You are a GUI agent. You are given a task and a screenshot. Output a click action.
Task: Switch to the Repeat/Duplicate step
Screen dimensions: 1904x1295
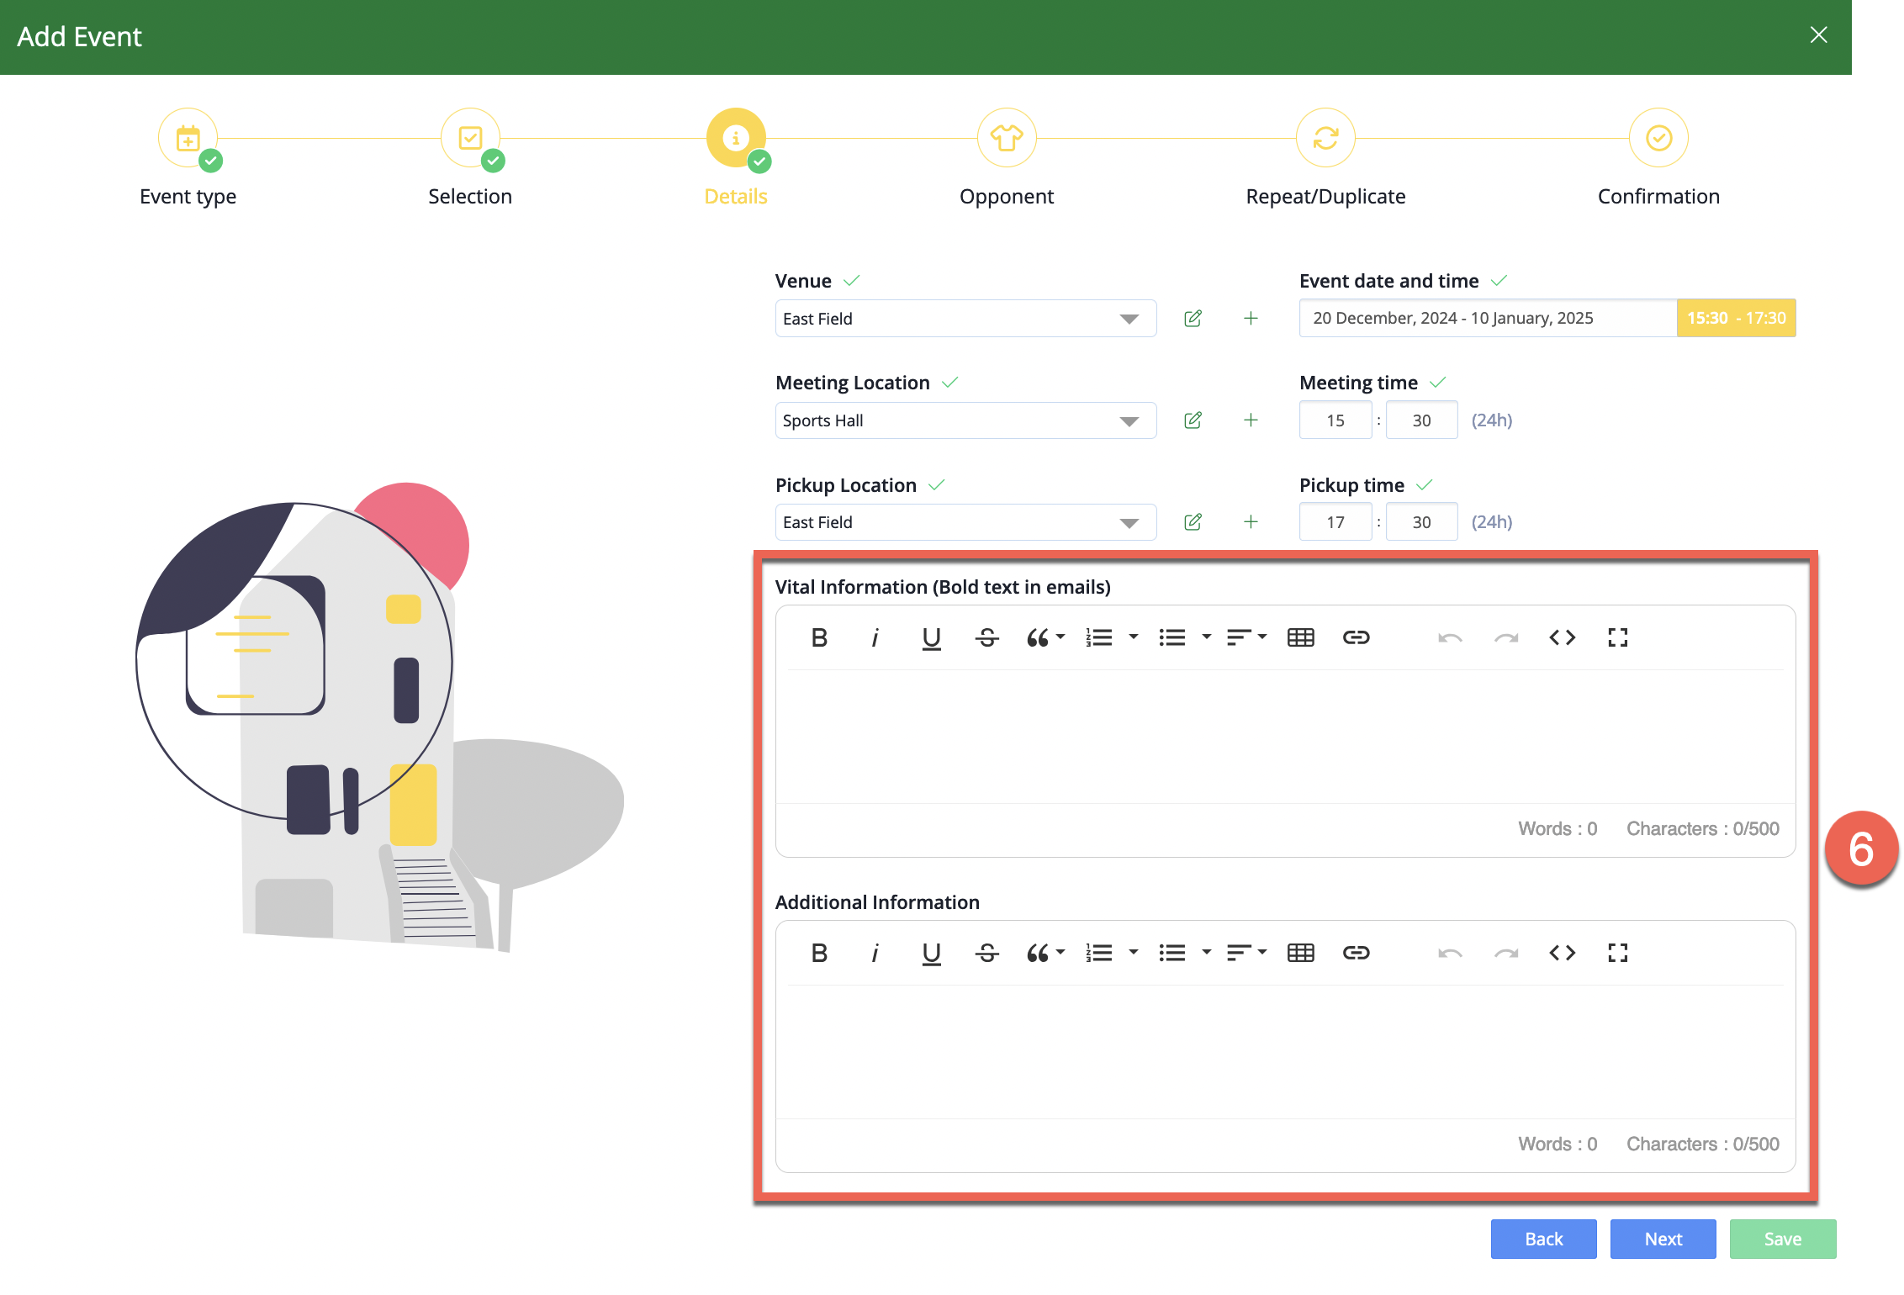tap(1325, 139)
